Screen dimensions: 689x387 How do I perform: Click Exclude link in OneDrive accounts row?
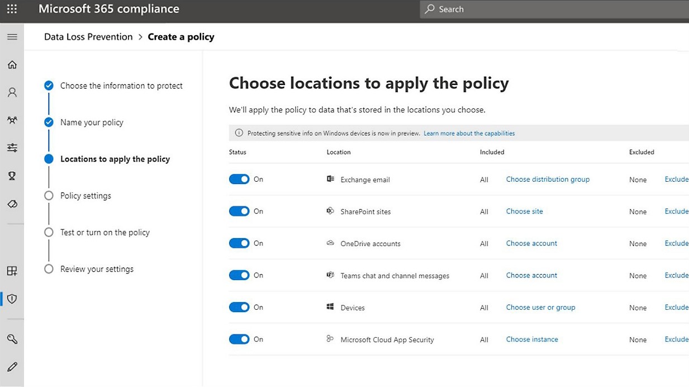coord(677,243)
